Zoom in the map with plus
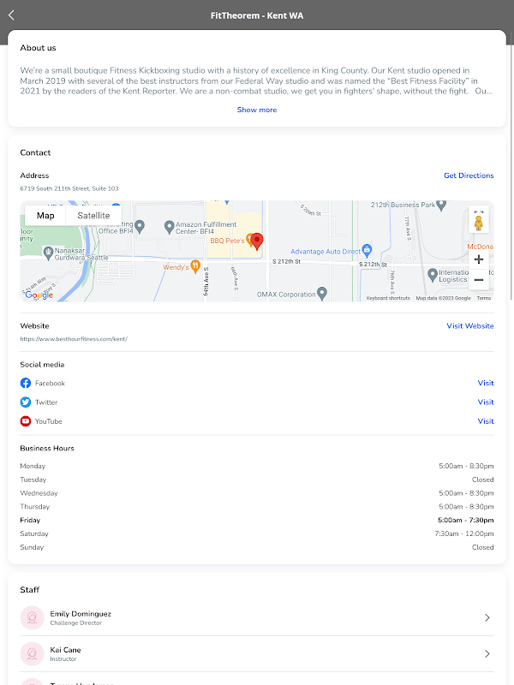This screenshot has width=514, height=685. 479,259
